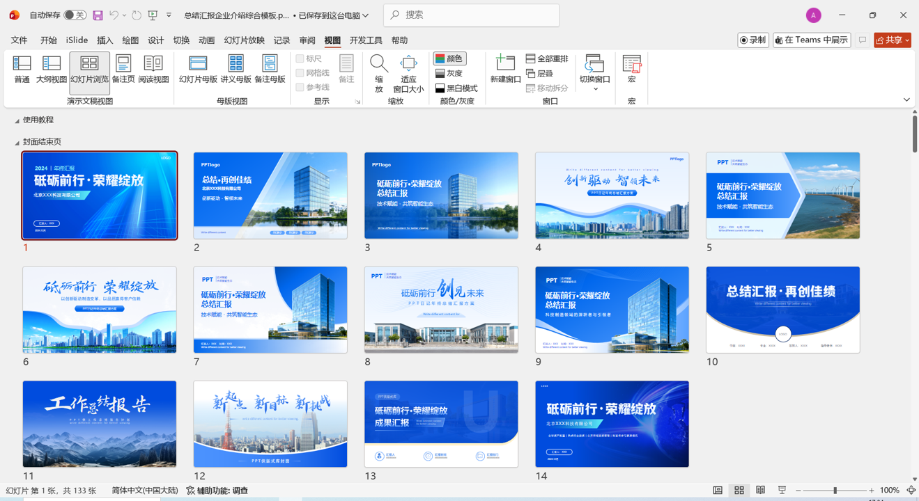Select Black and White (黑白模式)
This screenshot has width=919, height=501.
(456, 88)
